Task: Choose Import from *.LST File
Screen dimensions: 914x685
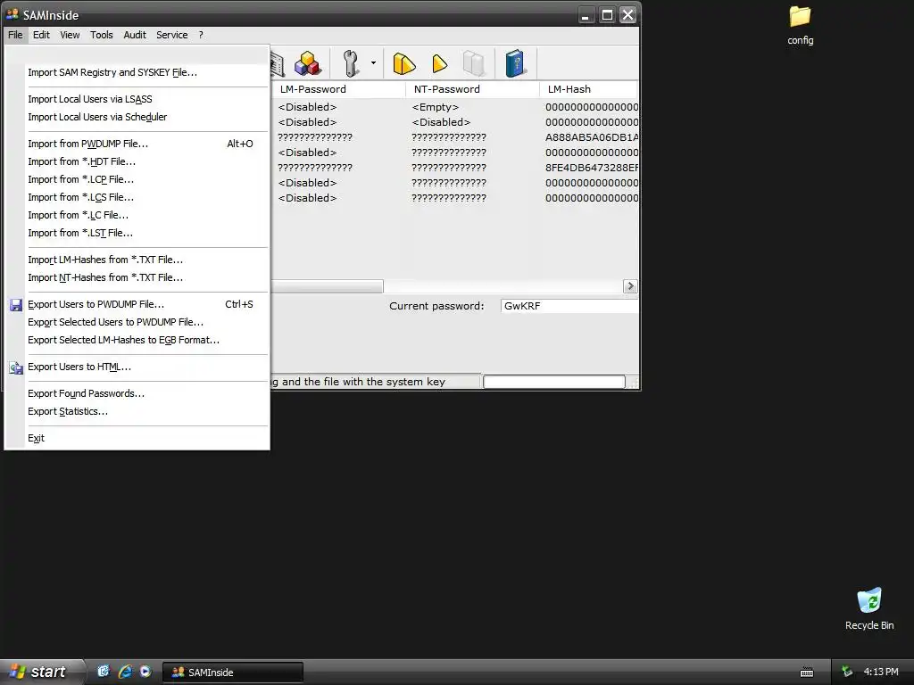Action: tap(137, 233)
